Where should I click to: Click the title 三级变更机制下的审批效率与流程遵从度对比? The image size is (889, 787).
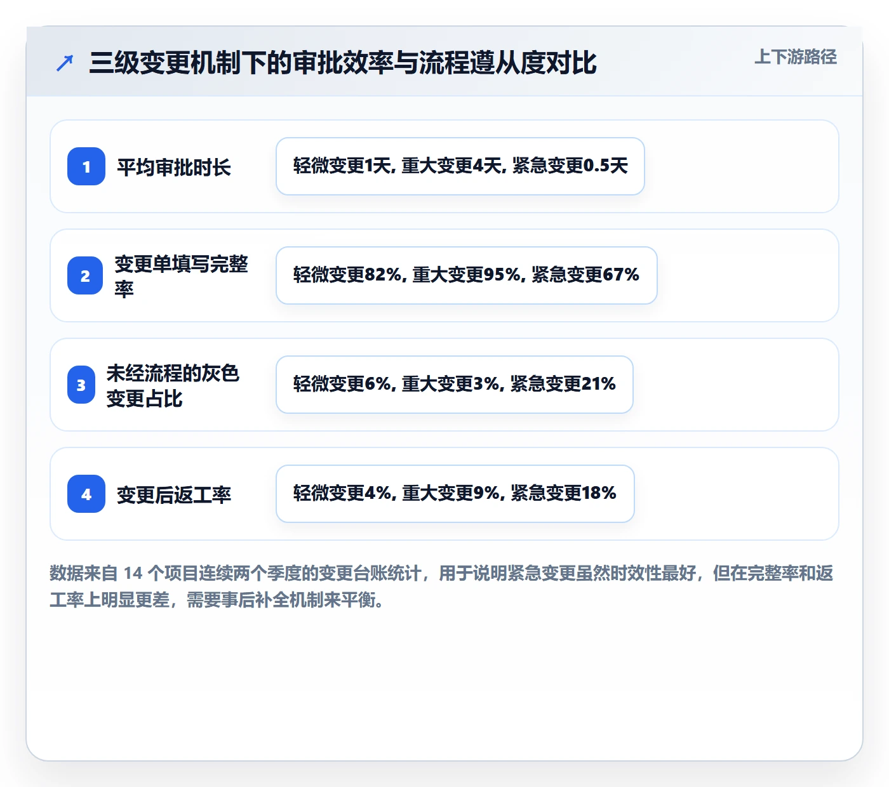tap(343, 63)
